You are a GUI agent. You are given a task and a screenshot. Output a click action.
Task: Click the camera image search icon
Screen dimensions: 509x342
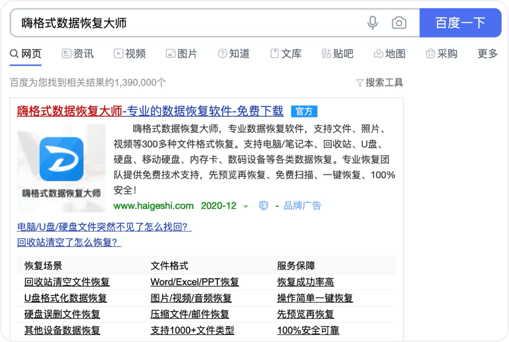(399, 23)
